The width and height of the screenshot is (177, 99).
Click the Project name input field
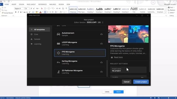[x=128, y=70]
